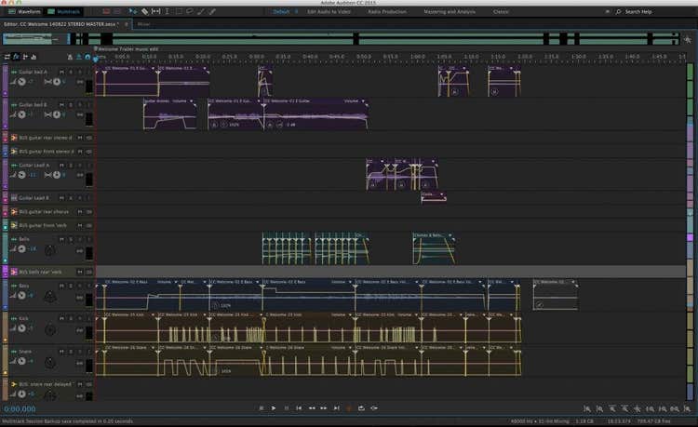The height and width of the screenshot is (427, 698).
Task: Select the Razor tool in top toolbar
Action: click(144, 11)
